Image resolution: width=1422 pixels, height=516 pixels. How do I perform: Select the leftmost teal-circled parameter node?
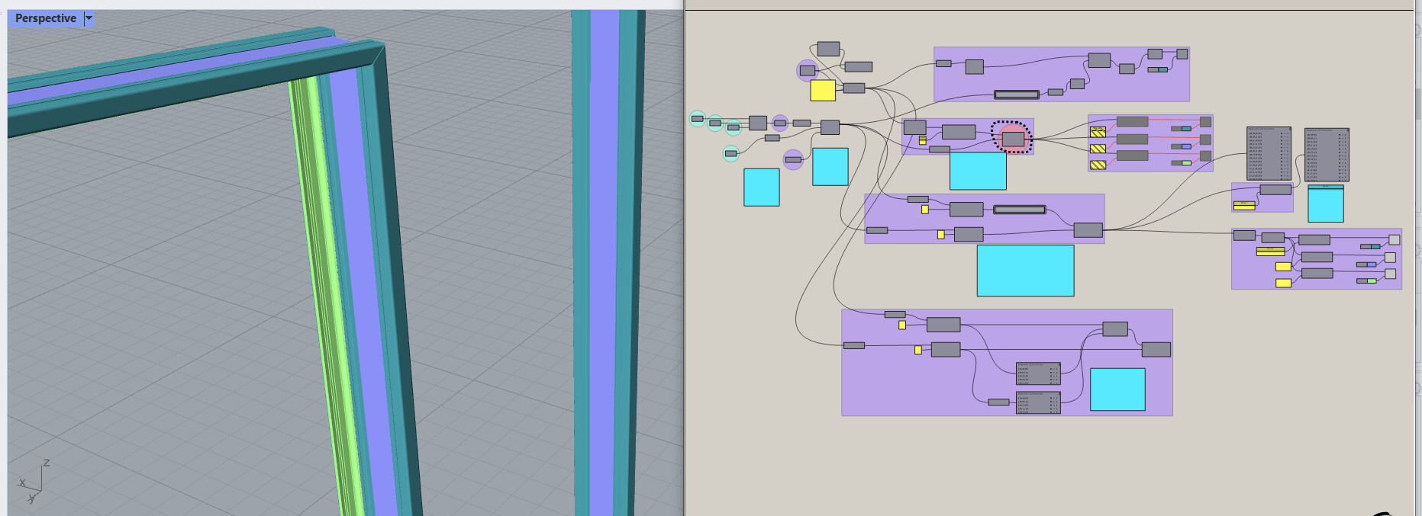(x=698, y=119)
